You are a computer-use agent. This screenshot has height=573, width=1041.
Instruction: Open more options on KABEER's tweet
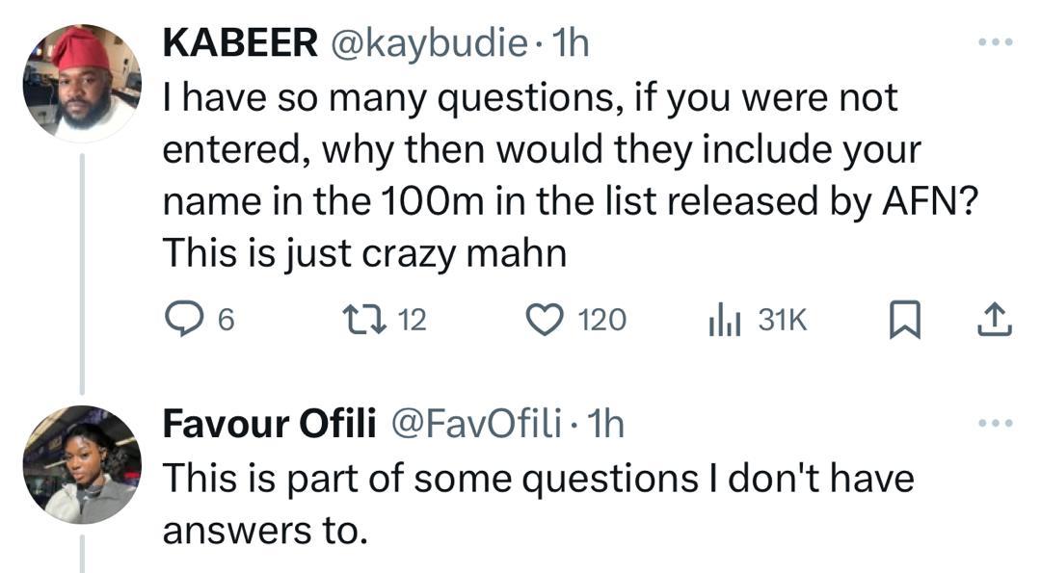point(995,43)
